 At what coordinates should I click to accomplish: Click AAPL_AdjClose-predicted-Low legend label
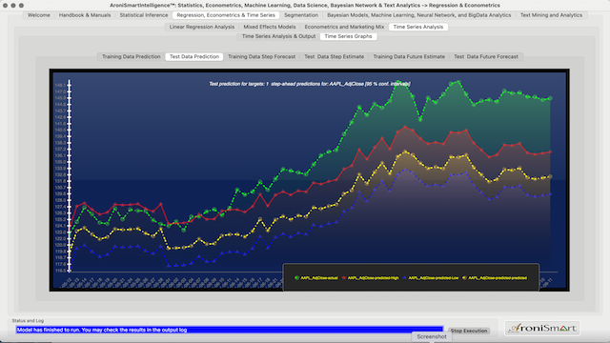(434, 278)
